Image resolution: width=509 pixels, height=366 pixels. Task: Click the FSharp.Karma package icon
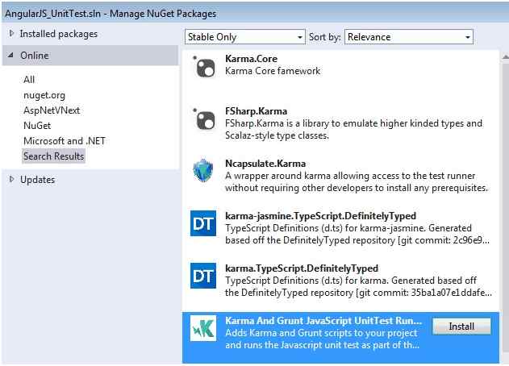click(204, 119)
